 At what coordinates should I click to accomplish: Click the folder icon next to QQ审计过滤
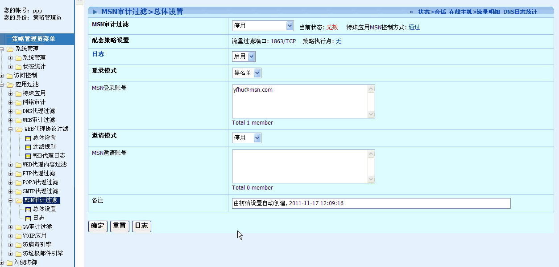(x=18, y=227)
